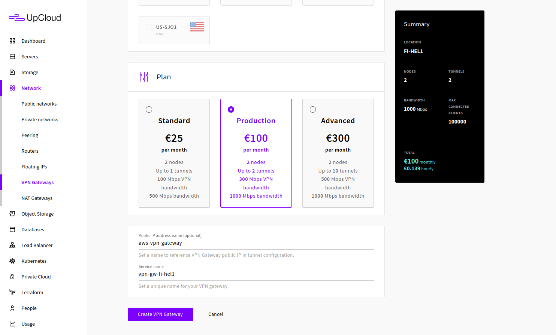The width and height of the screenshot is (556, 335).
Task: Click the Storage disk icon
Action: [x=12, y=72]
